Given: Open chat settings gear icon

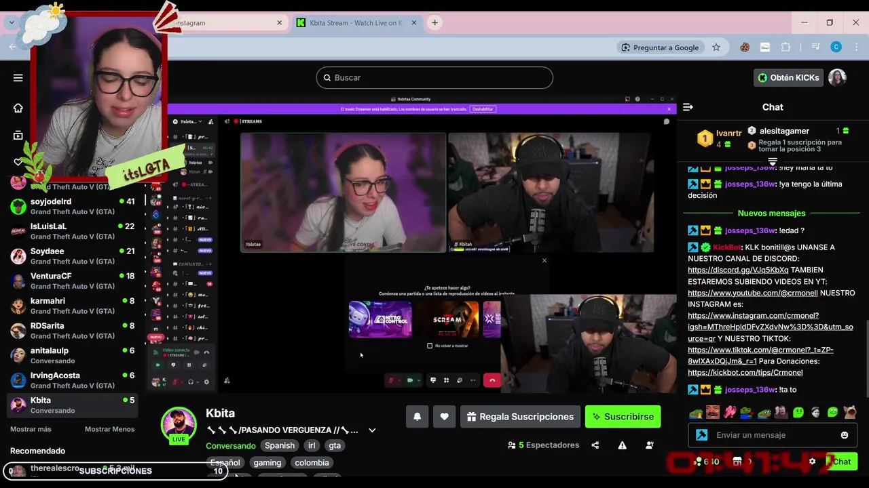Looking at the screenshot, I should 812,462.
